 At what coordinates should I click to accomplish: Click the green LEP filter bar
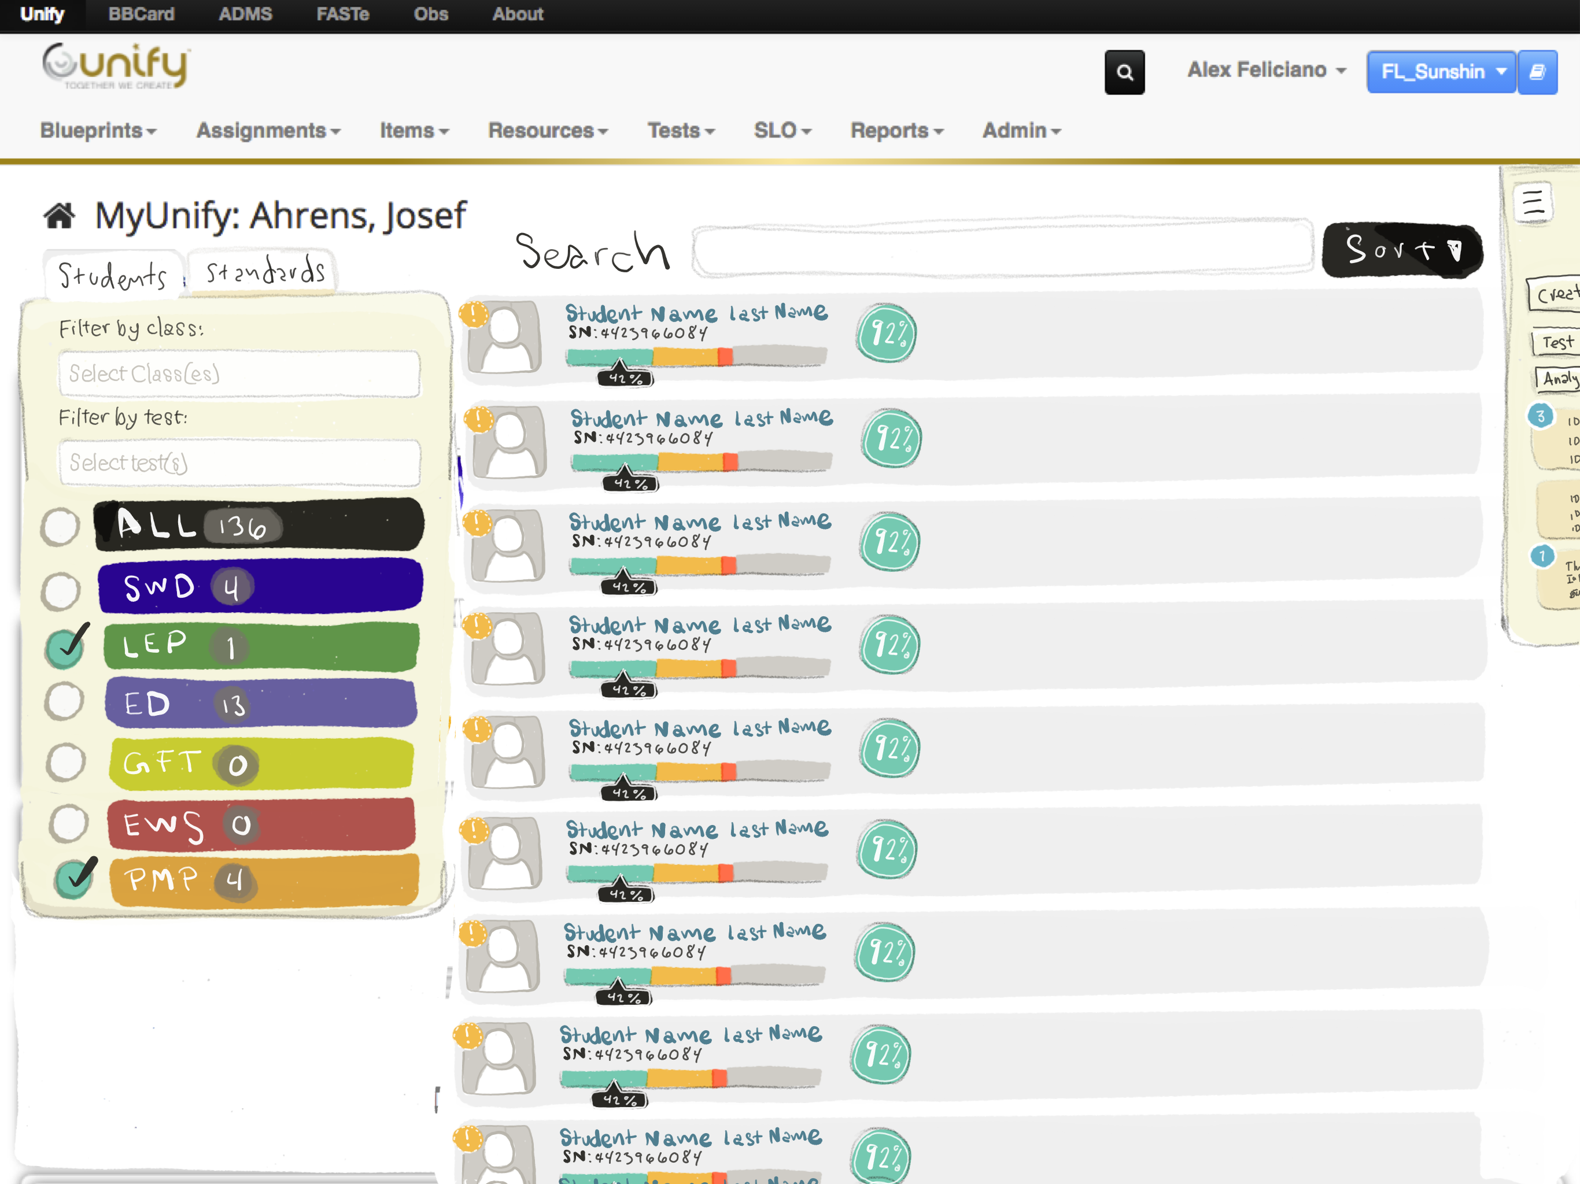pos(261,646)
